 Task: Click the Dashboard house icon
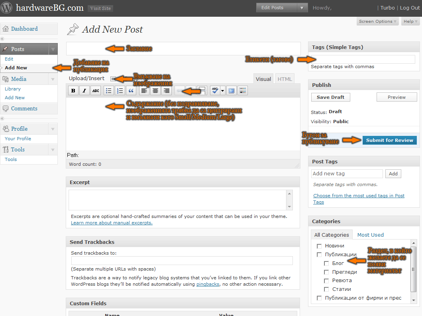(6, 29)
